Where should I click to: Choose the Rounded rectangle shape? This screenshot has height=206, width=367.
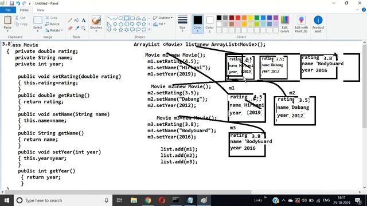click(x=132, y=18)
